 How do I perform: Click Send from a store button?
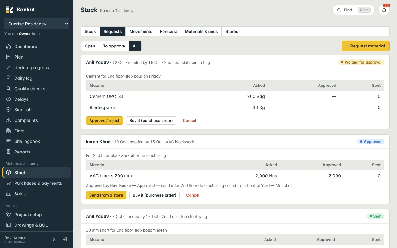(x=106, y=195)
